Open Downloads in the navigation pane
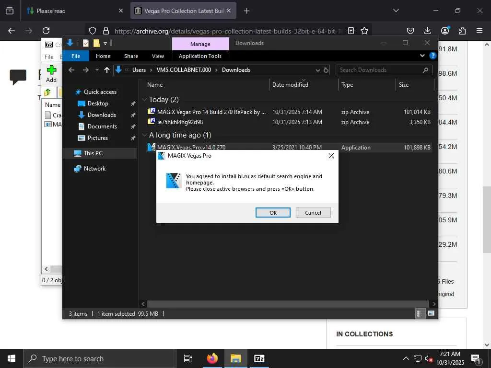The height and width of the screenshot is (368, 491). tap(102, 115)
